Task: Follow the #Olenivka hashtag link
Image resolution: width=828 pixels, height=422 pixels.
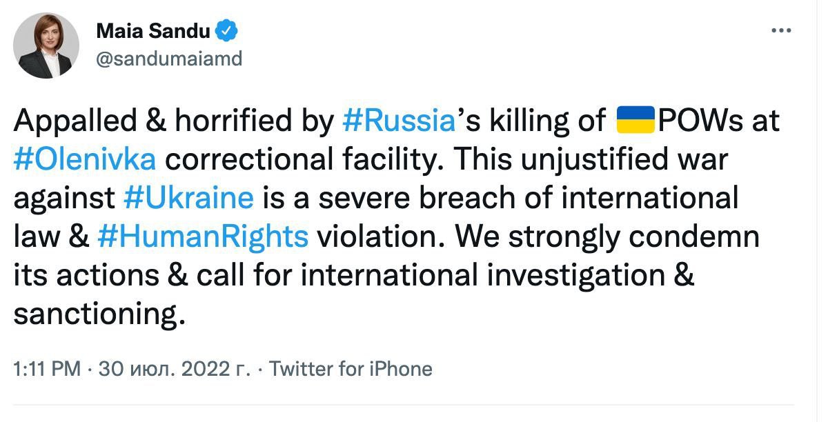Action: pyautogui.click(x=84, y=159)
